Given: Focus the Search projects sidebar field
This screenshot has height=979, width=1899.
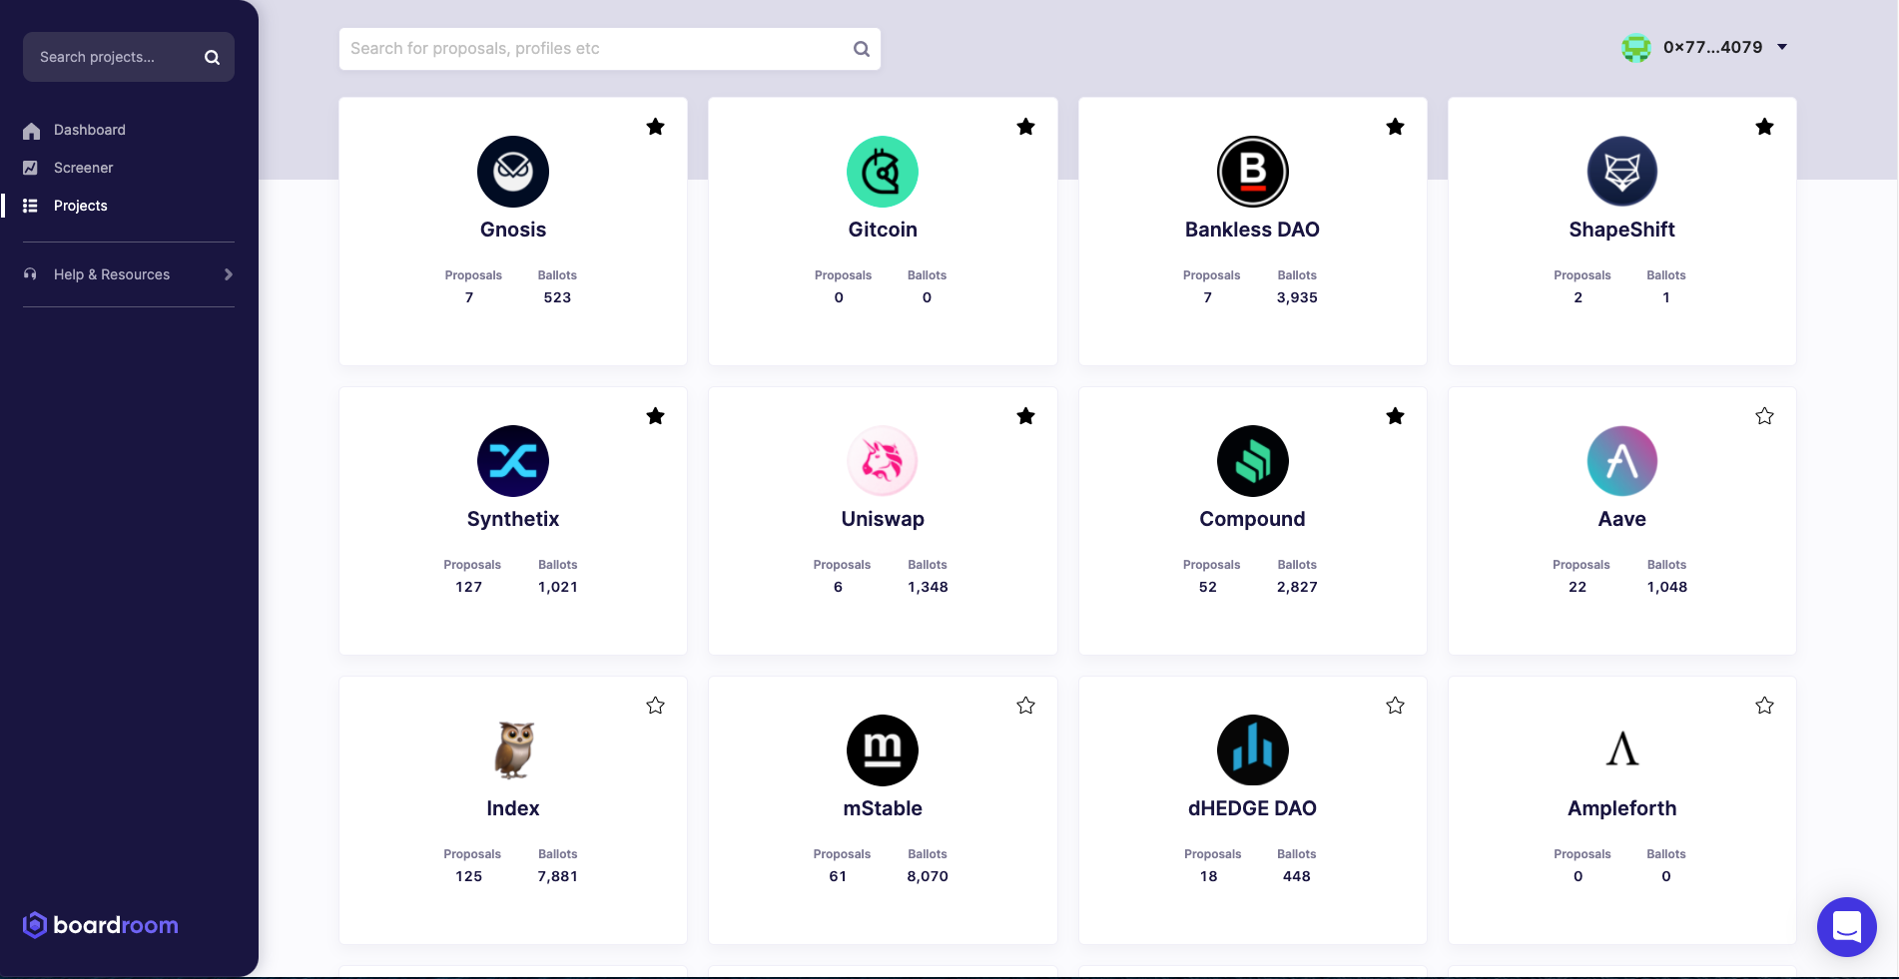Looking at the screenshot, I should click(x=115, y=57).
